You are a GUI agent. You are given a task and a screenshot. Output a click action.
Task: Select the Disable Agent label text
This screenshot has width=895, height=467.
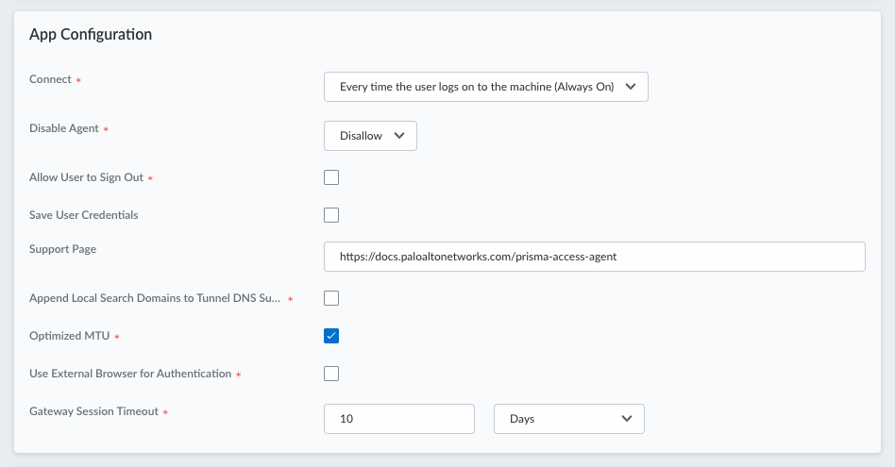pos(64,128)
